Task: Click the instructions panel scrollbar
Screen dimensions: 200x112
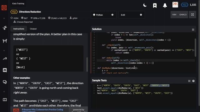Action: pos(87,64)
